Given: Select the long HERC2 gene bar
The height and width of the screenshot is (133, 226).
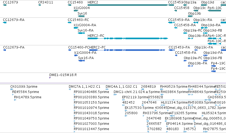Looking at the screenshot, I should coord(128,5).
